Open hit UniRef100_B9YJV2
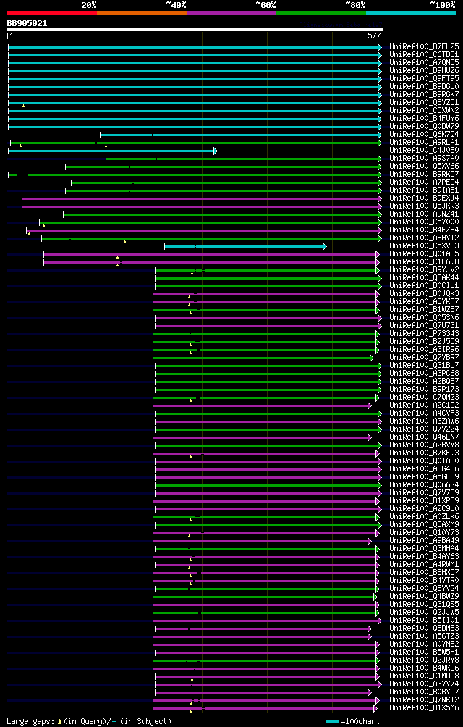Screen dimensions: 463x727 coord(424,270)
